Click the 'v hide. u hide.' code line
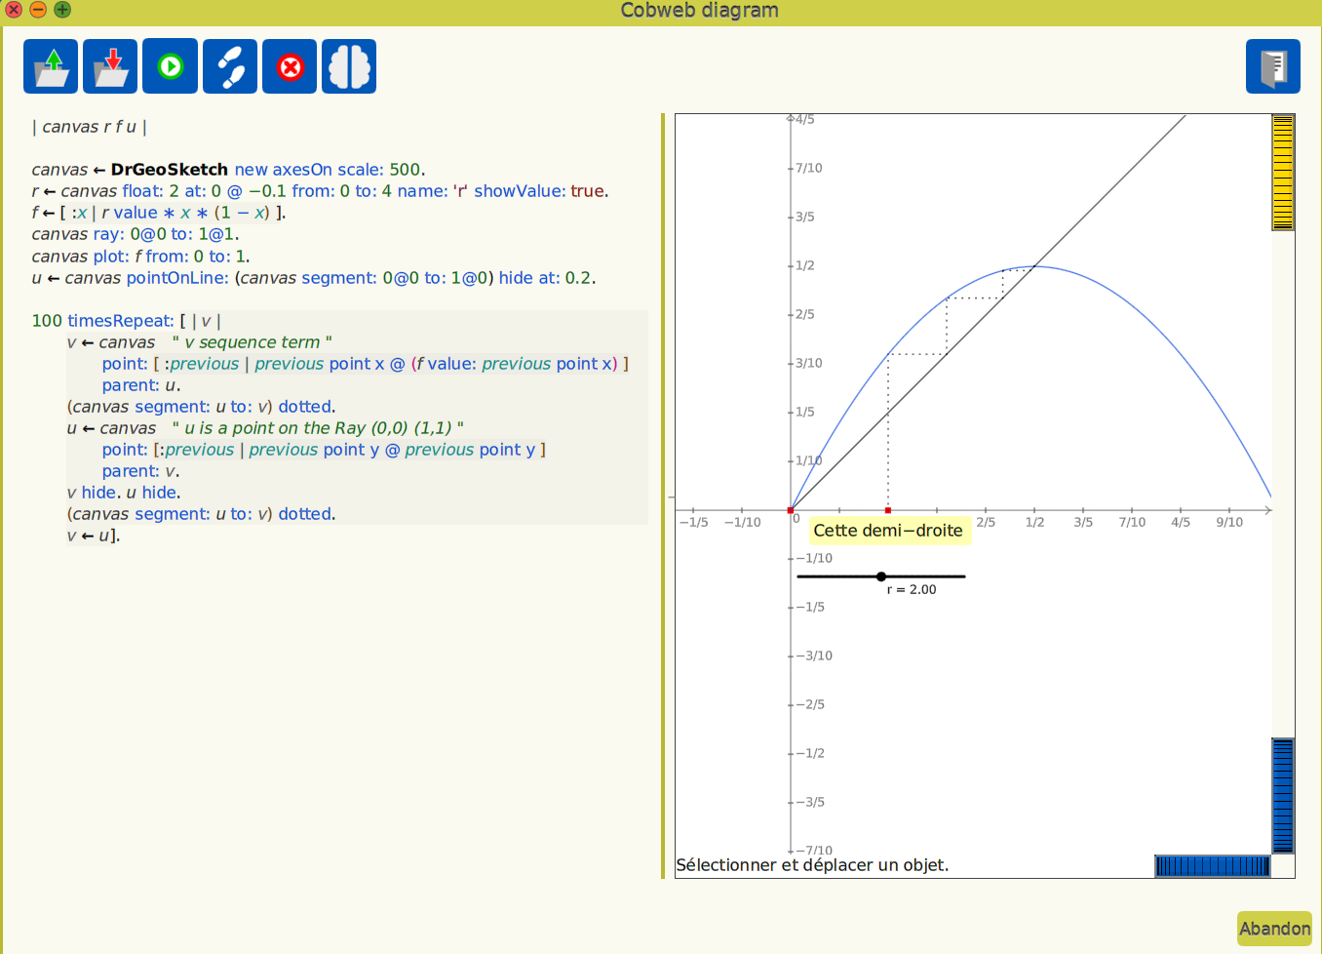This screenshot has width=1322, height=954. [x=124, y=493]
